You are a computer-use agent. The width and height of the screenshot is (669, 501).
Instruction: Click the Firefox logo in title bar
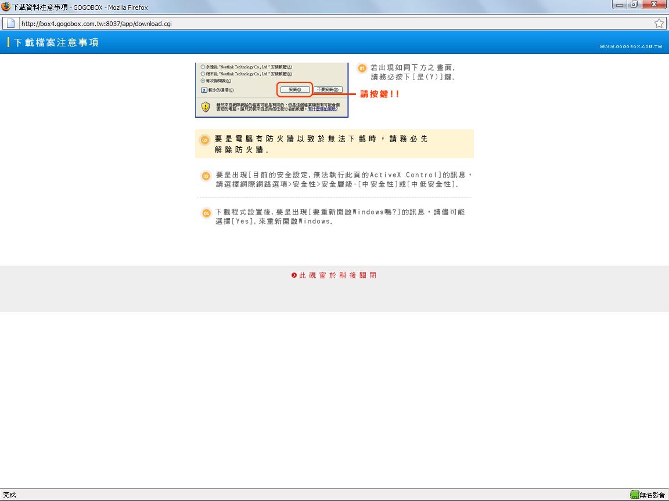(x=6, y=7)
